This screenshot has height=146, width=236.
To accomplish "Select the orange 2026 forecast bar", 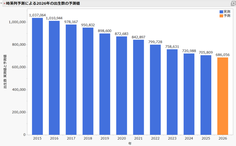I will tap(222, 96).
